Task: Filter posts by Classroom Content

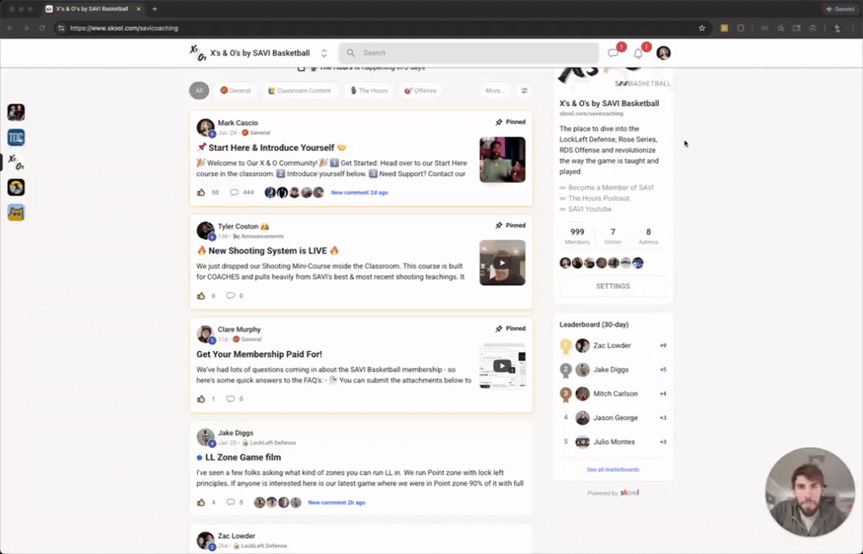Action: coord(299,91)
